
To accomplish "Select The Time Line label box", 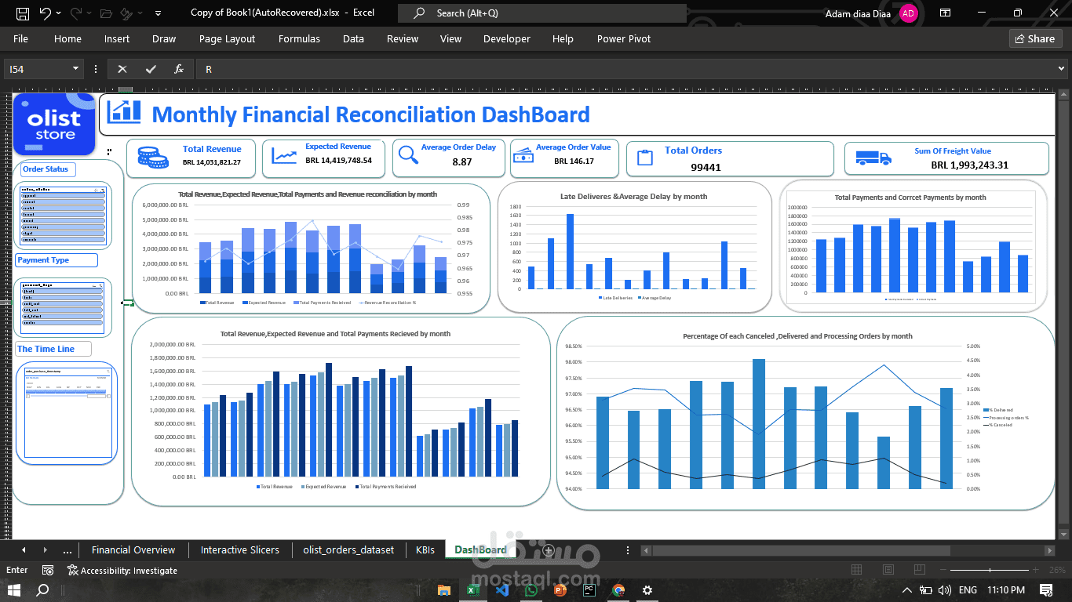I will coord(53,350).
